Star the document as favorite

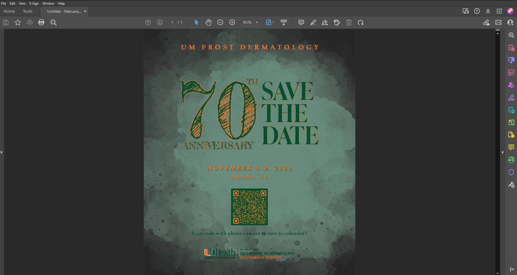tap(18, 22)
